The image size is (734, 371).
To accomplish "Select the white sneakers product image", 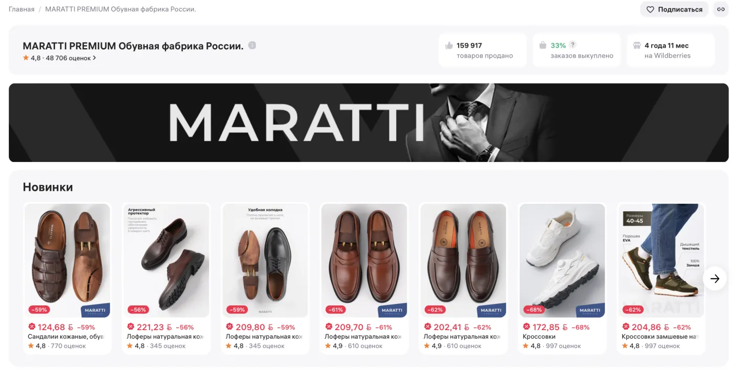I will [x=562, y=260].
